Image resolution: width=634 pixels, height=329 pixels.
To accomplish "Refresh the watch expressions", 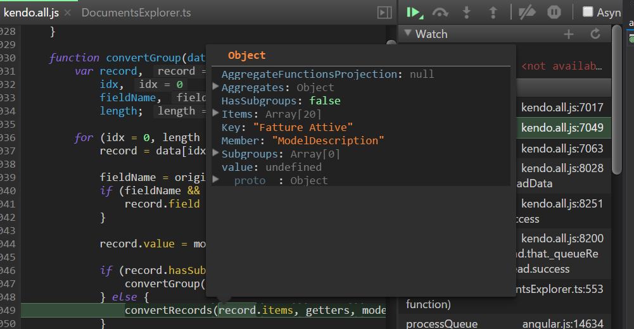I will pos(595,34).
